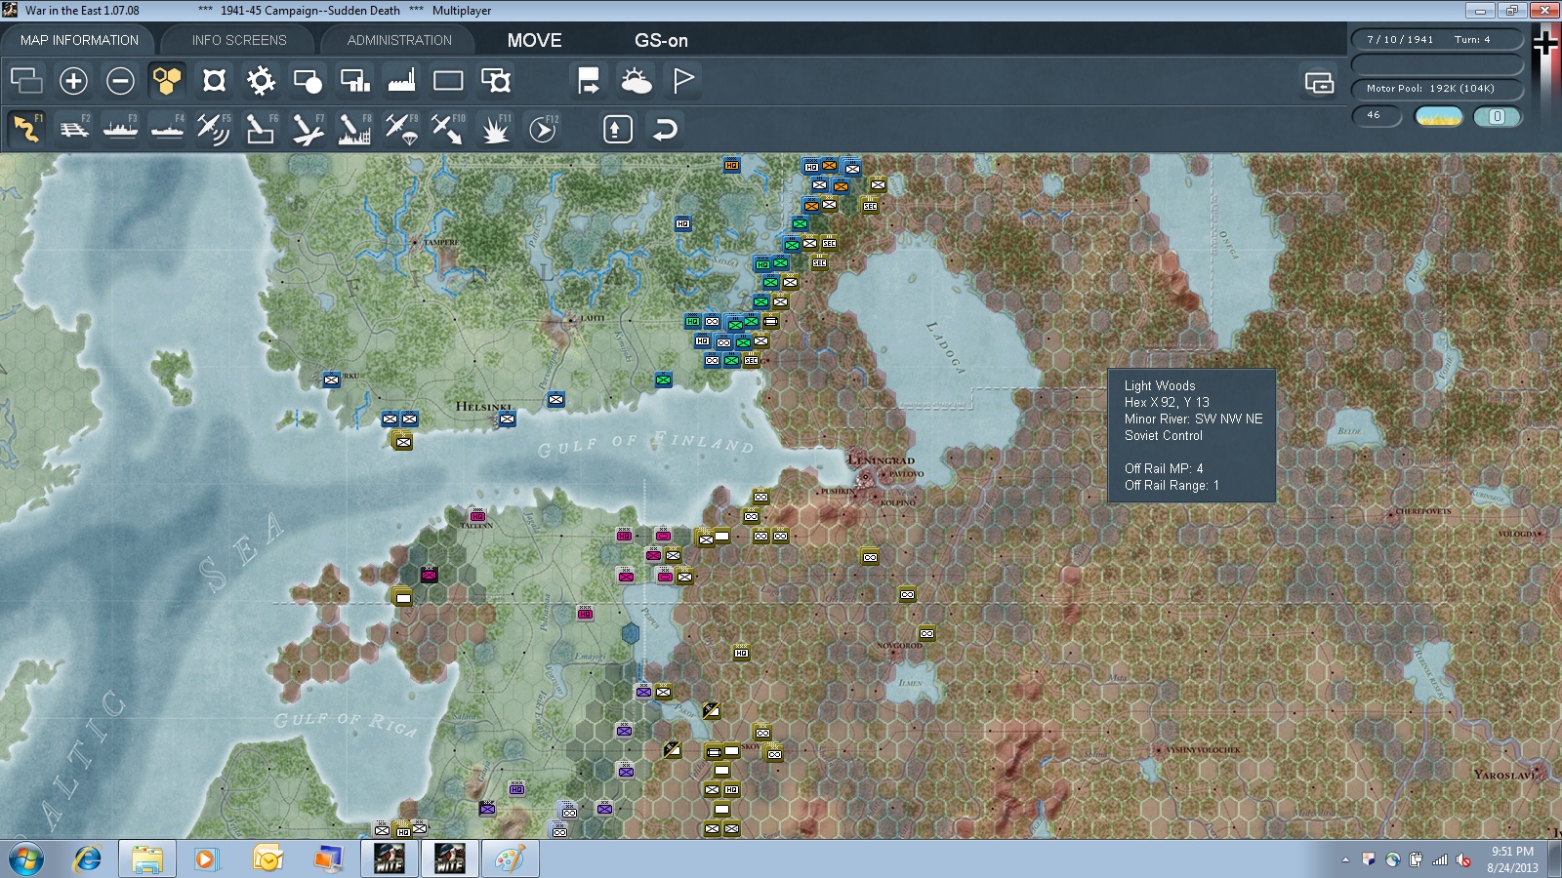The width and height of the screenshot is (1562, 878).
Task: Select naval transport mode F3
Action: click(121, 129)
